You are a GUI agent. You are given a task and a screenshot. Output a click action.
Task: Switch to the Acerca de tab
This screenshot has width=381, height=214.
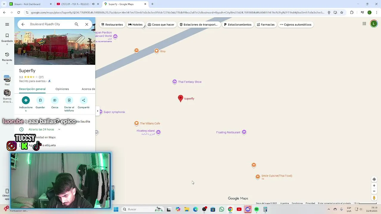(x=88, y=89)
